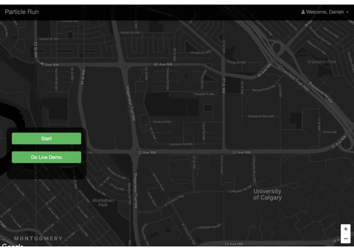Click the University of Calgary map label
This screenshot has height=251, width=354.
[x=267, y=195]
